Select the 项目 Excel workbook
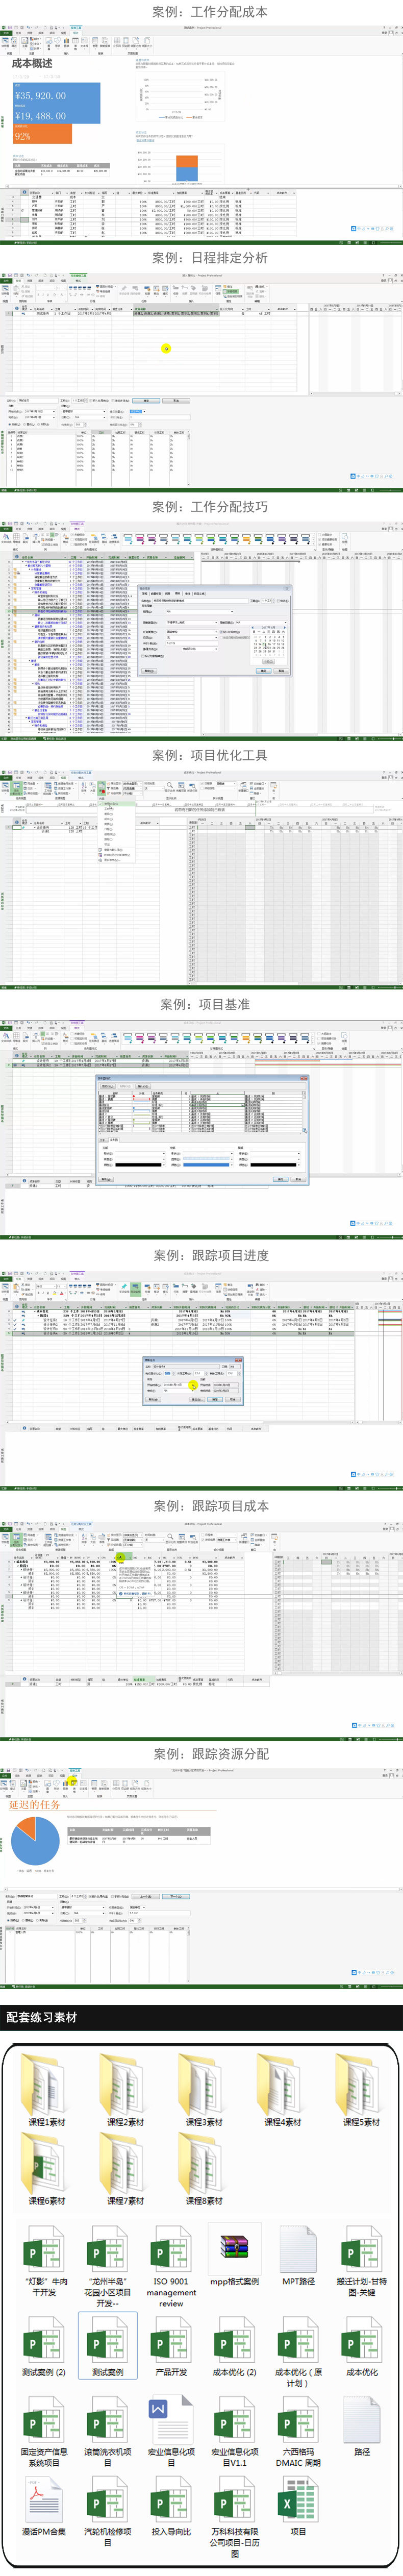Screen dimensions: 403x2576 pyautogui.click(x=298, y=2506)
